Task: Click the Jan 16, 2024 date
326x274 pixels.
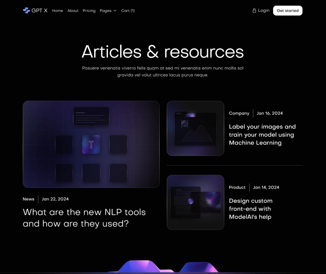Action: click(x=270, y=113)
